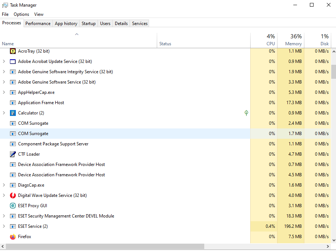The width and height of the screenshot is (336, 251).
Task: Switch to the Details tab
Action: [121, 23]
